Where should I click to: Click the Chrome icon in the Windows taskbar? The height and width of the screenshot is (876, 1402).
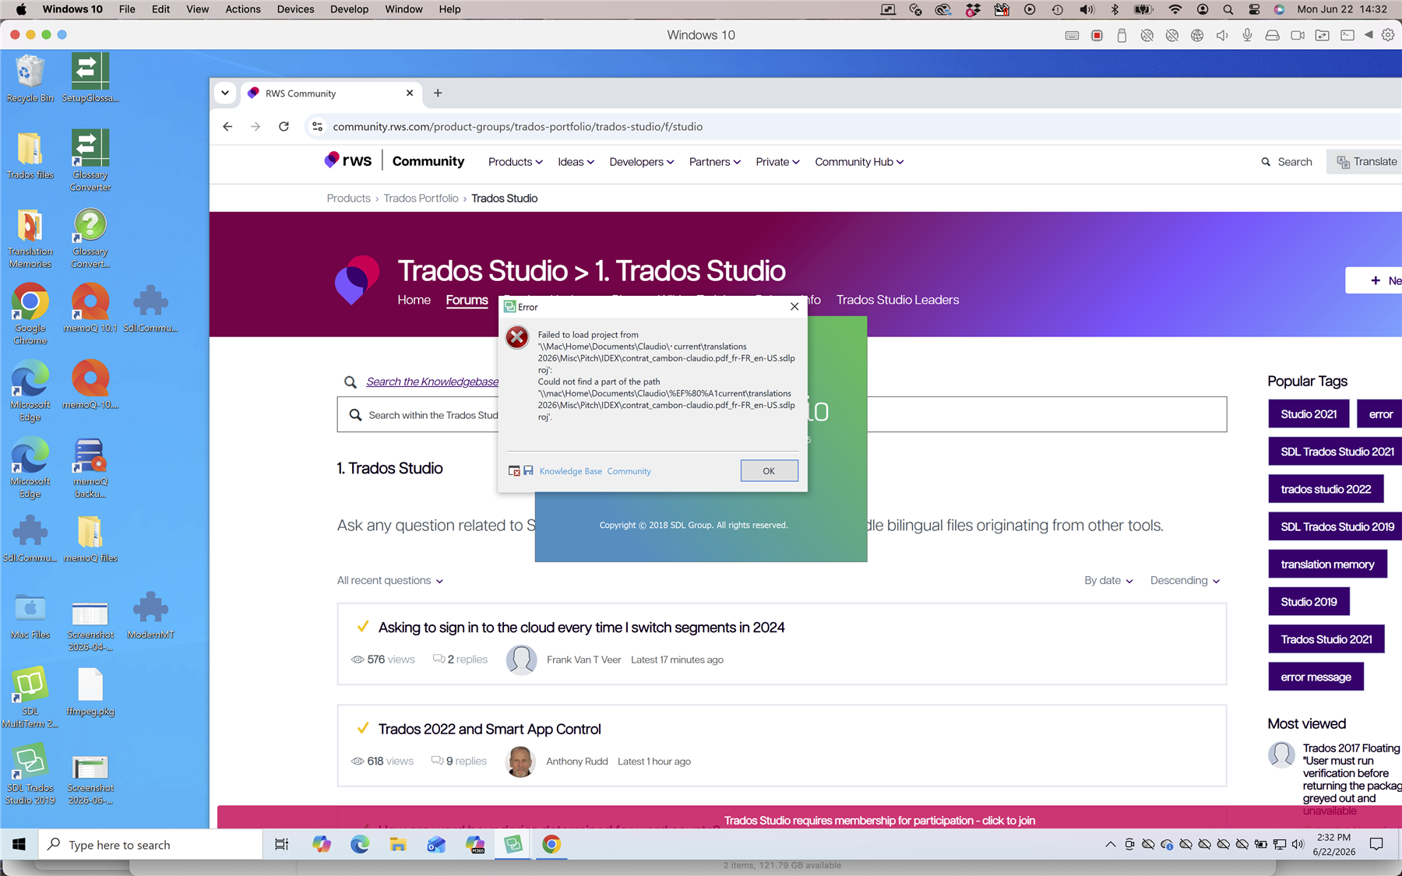(x=551, y=844)
